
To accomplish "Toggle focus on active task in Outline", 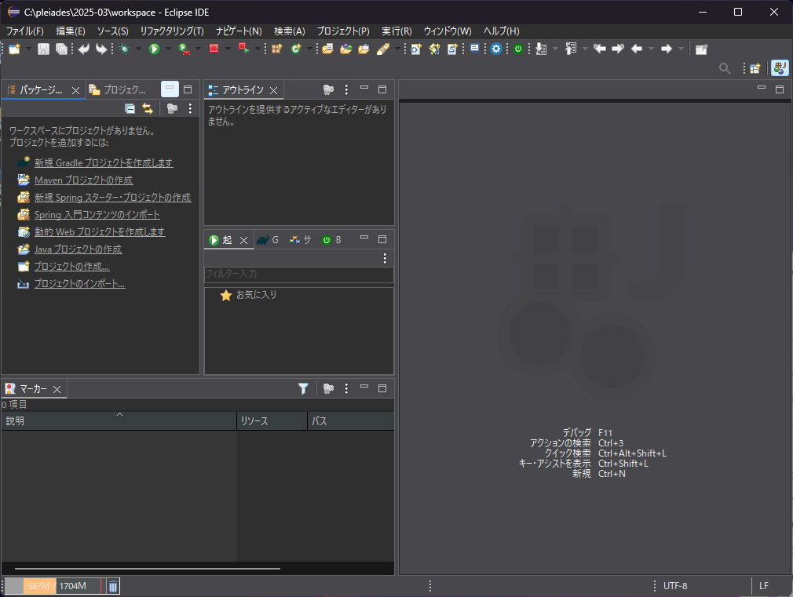I will point(329,90).
